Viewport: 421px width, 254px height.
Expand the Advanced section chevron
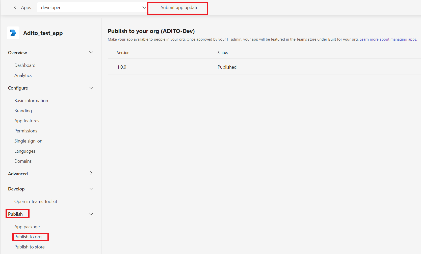[x=91, y=173]
